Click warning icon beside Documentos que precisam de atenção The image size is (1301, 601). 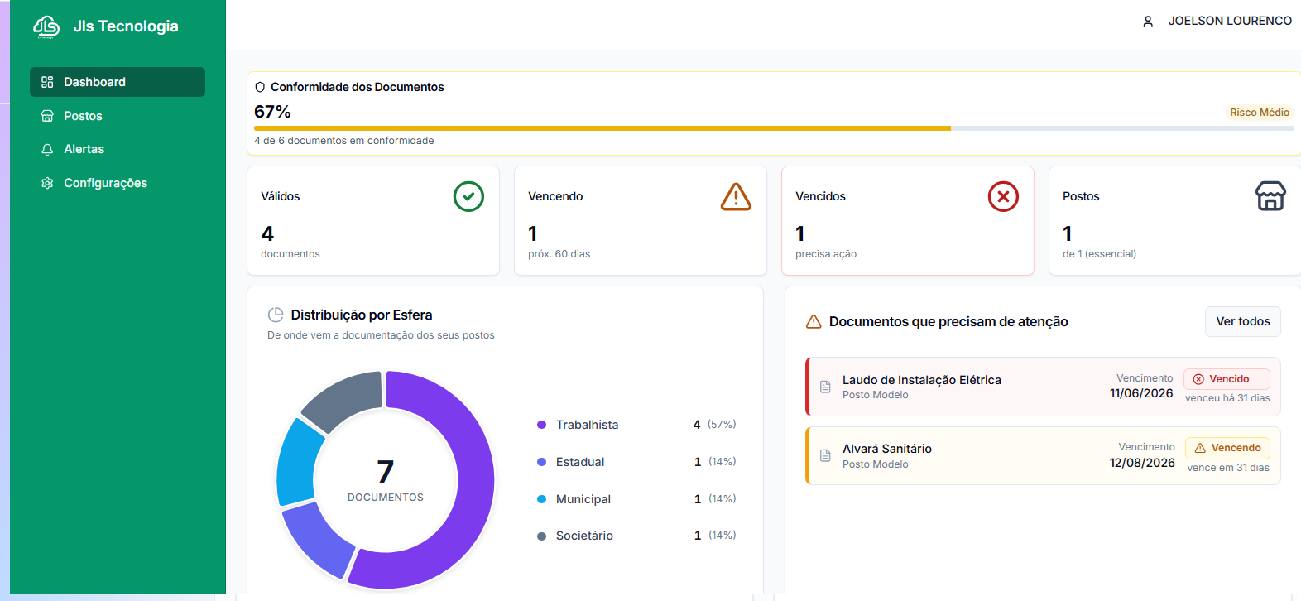click(814, 321)
